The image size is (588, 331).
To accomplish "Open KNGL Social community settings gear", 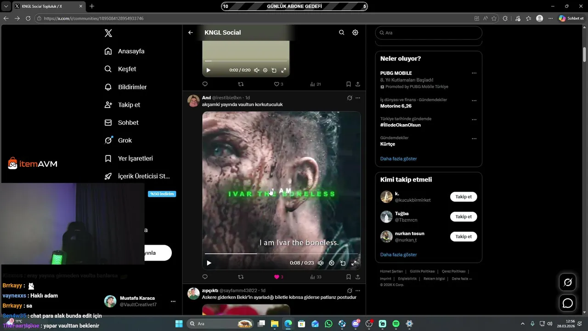I will pos(355,33).
